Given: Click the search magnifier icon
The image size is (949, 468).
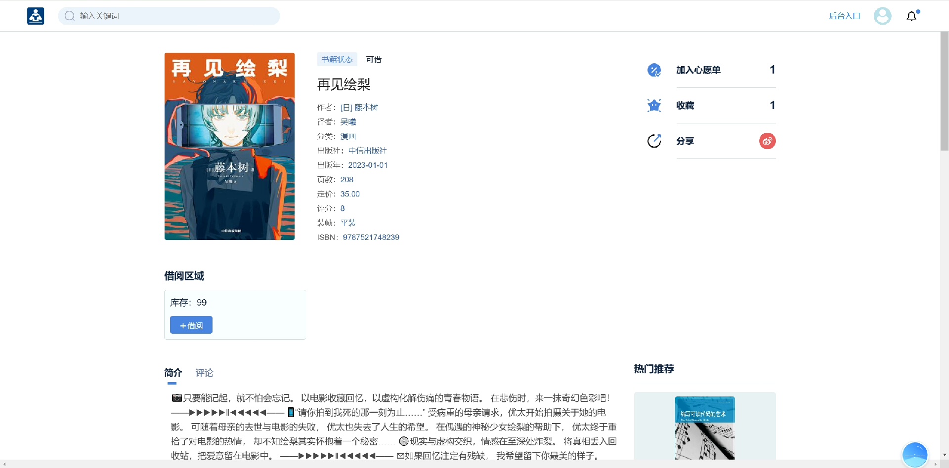Looking at the screenshot, I should (x=70, y=16).
